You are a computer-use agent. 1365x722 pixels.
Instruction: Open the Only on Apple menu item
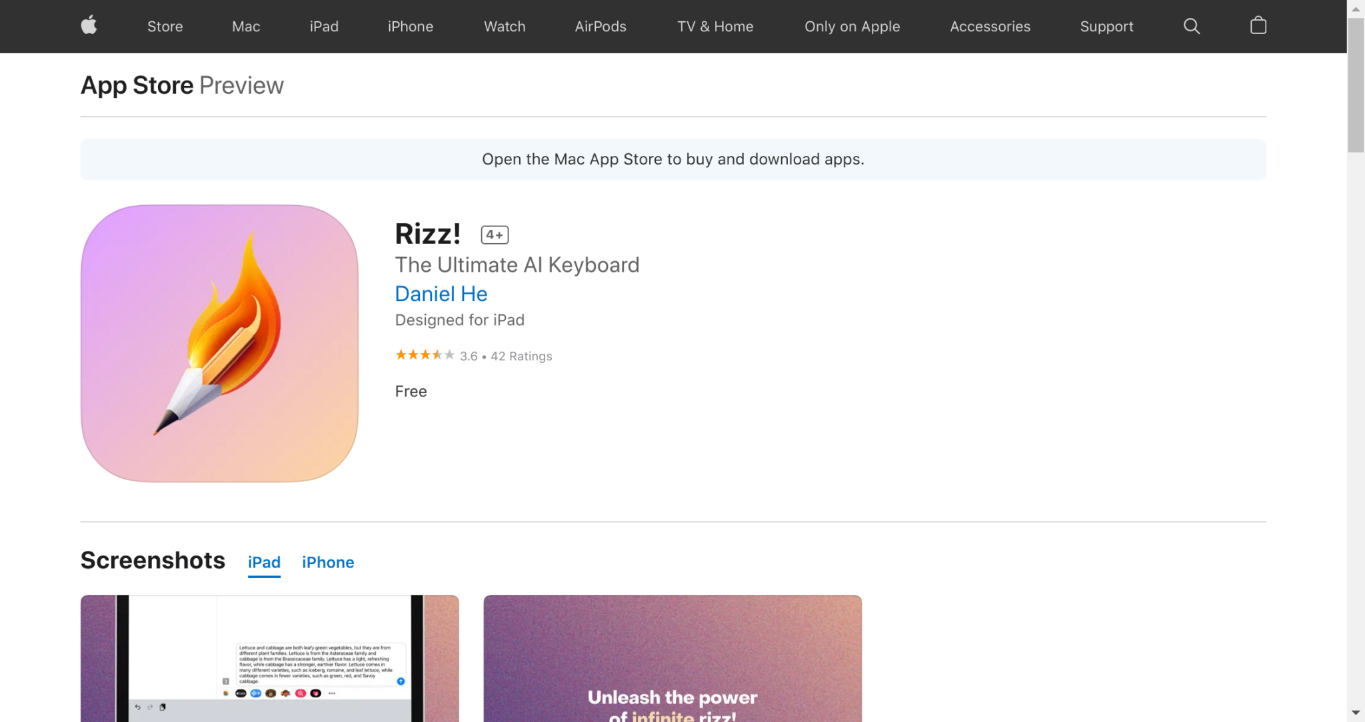point(852,27)
